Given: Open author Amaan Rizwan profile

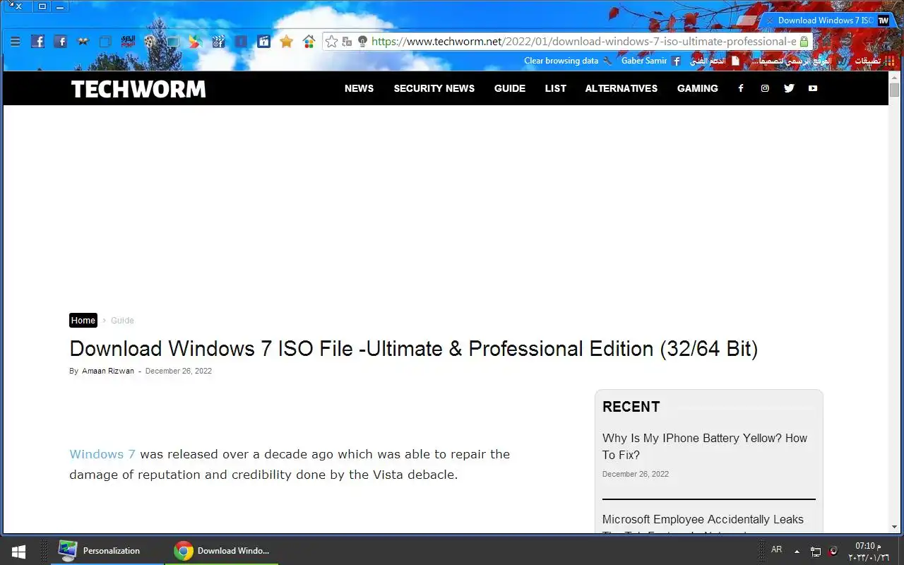Looking at the screenshot, I should point(108,371).
